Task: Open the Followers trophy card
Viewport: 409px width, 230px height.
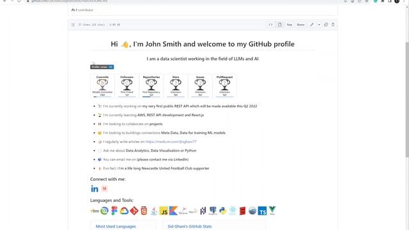Action: 127,86
